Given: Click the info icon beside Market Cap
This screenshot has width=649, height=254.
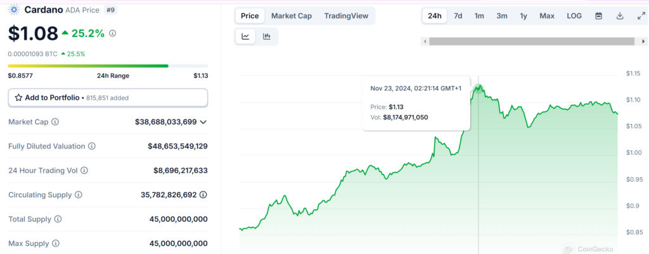Looking at the screenshot, I should [x=55, y=121].
